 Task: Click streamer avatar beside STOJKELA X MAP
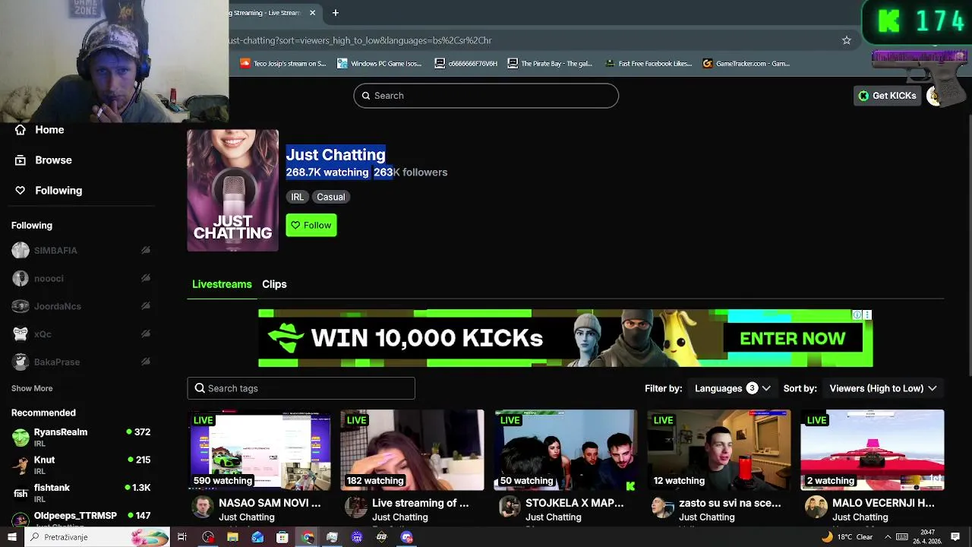[x=510, y=507]
